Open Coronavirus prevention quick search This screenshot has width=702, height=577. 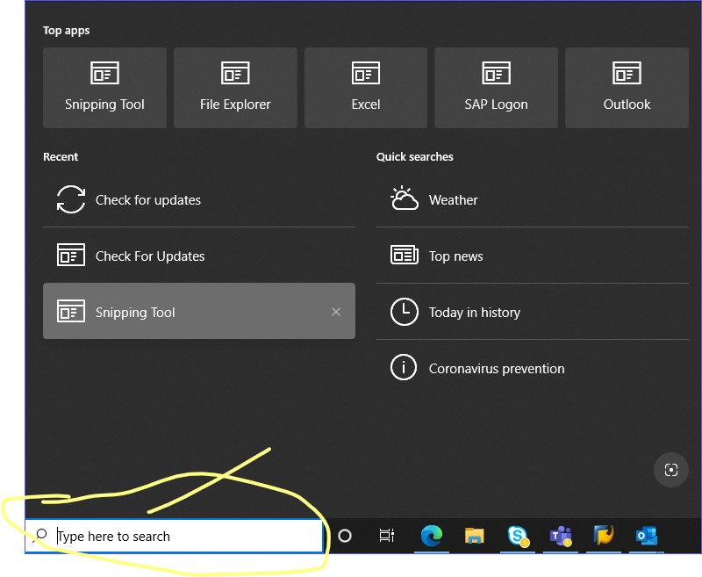click(533, 368)
